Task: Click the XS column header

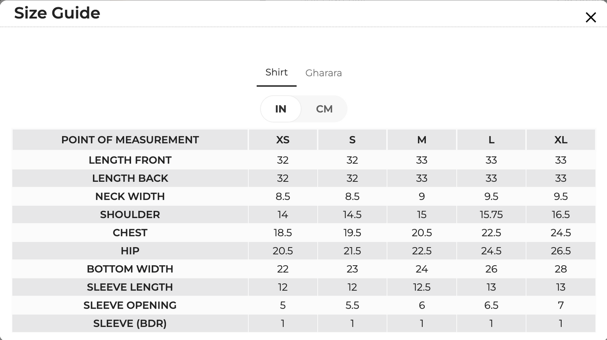Action: [x=283, y=140]
